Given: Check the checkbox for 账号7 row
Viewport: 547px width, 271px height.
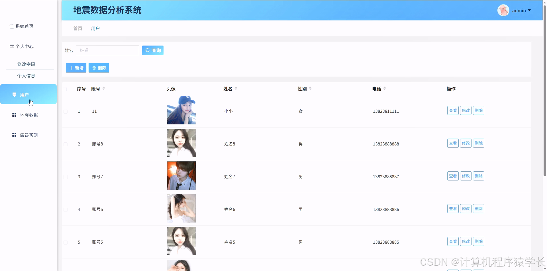Looking at the screenshot, I should point(66,177).
